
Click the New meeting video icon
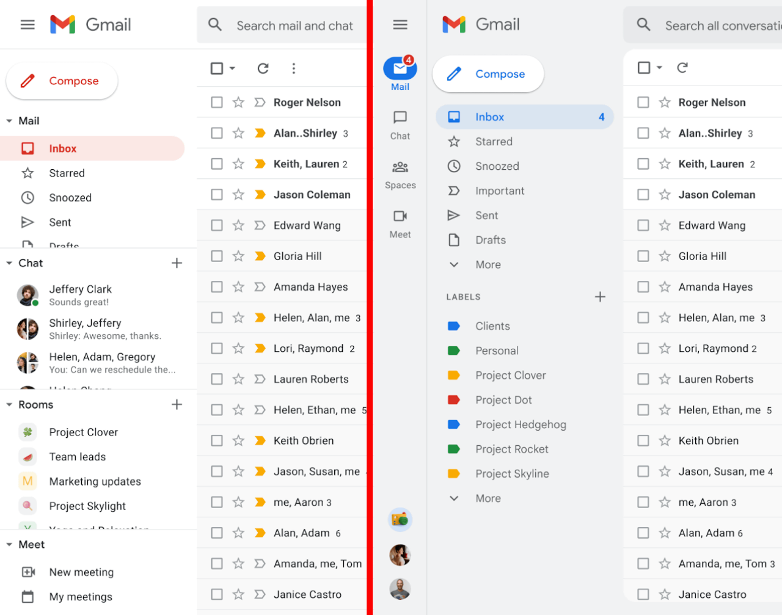pos(28,572)
